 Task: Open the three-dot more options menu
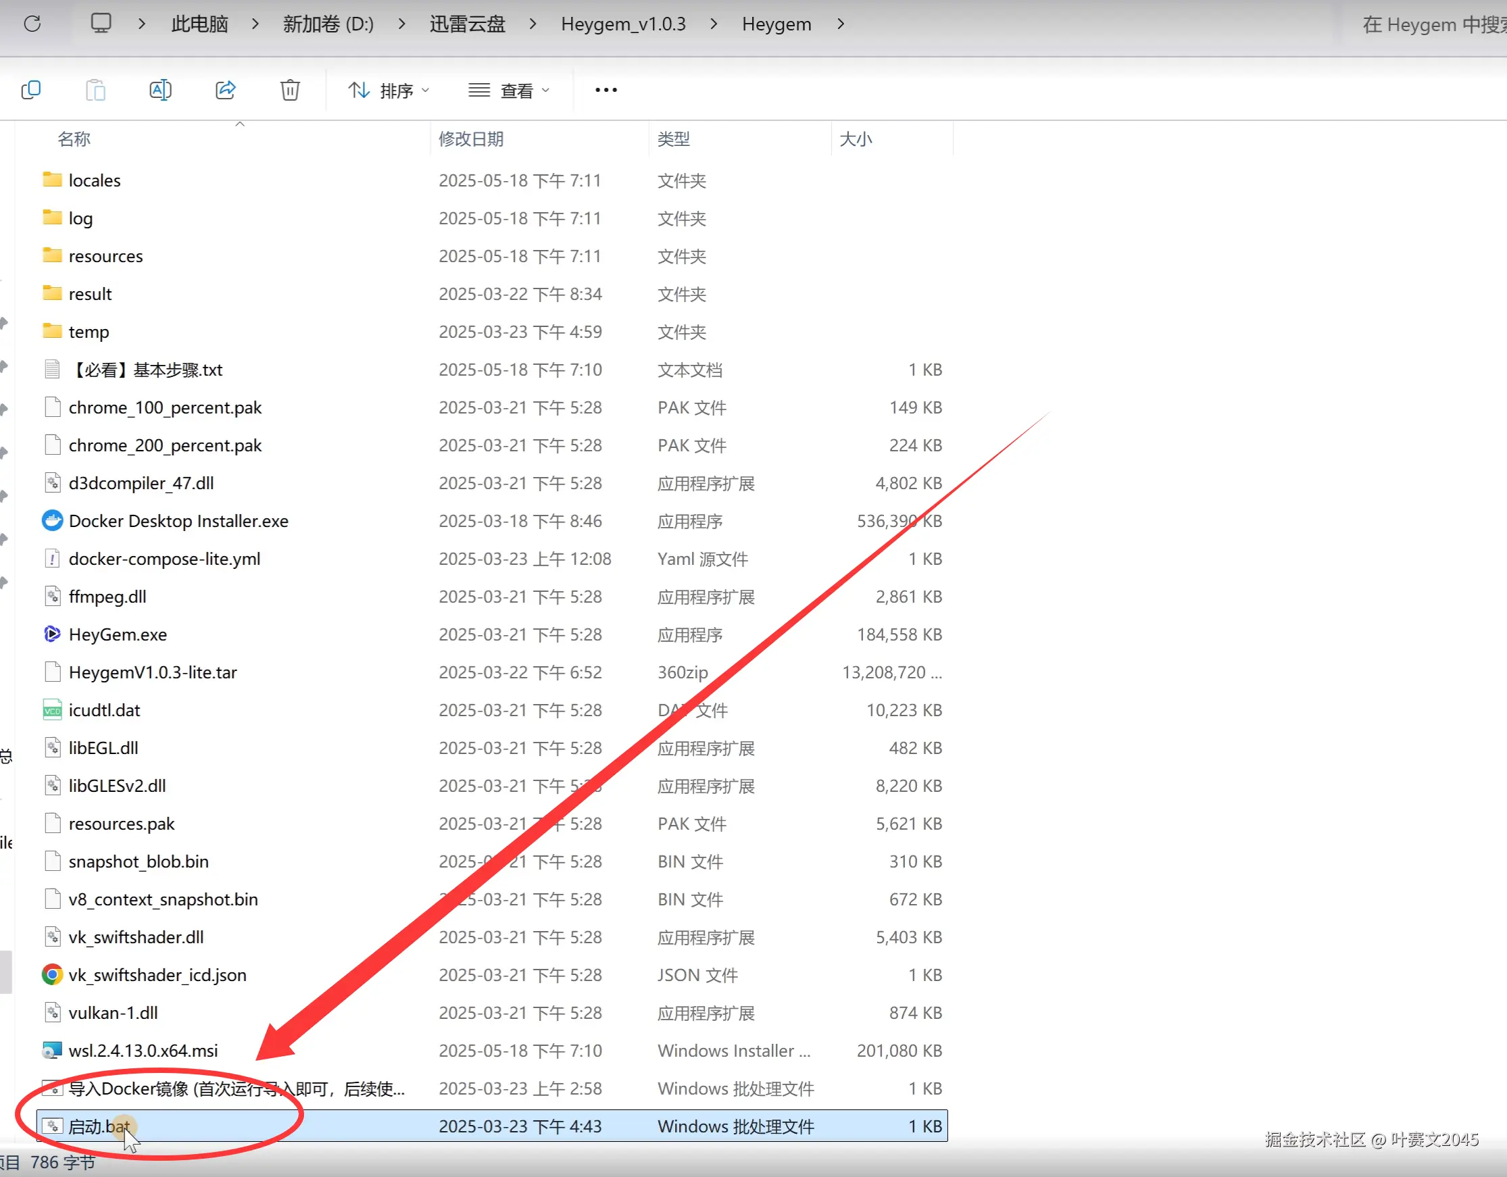[605, 91]
